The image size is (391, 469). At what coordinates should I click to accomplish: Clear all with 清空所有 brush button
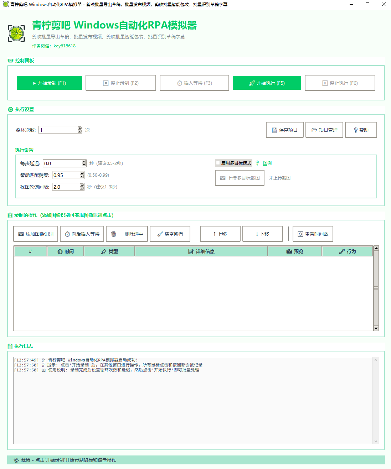pos(170,234)
